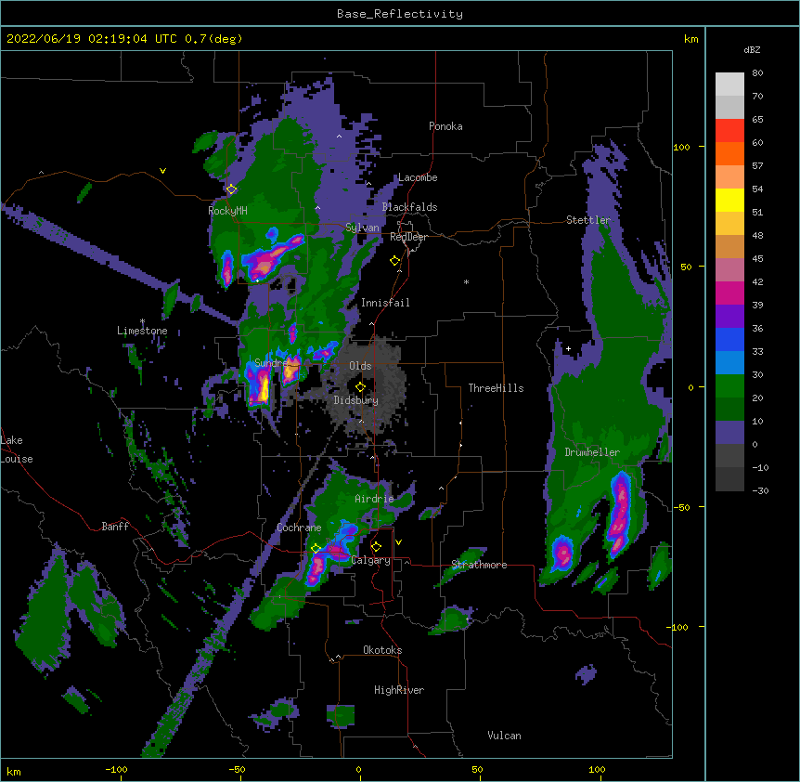
Task: Click the Stettler city label
Action: coord(588,220)
